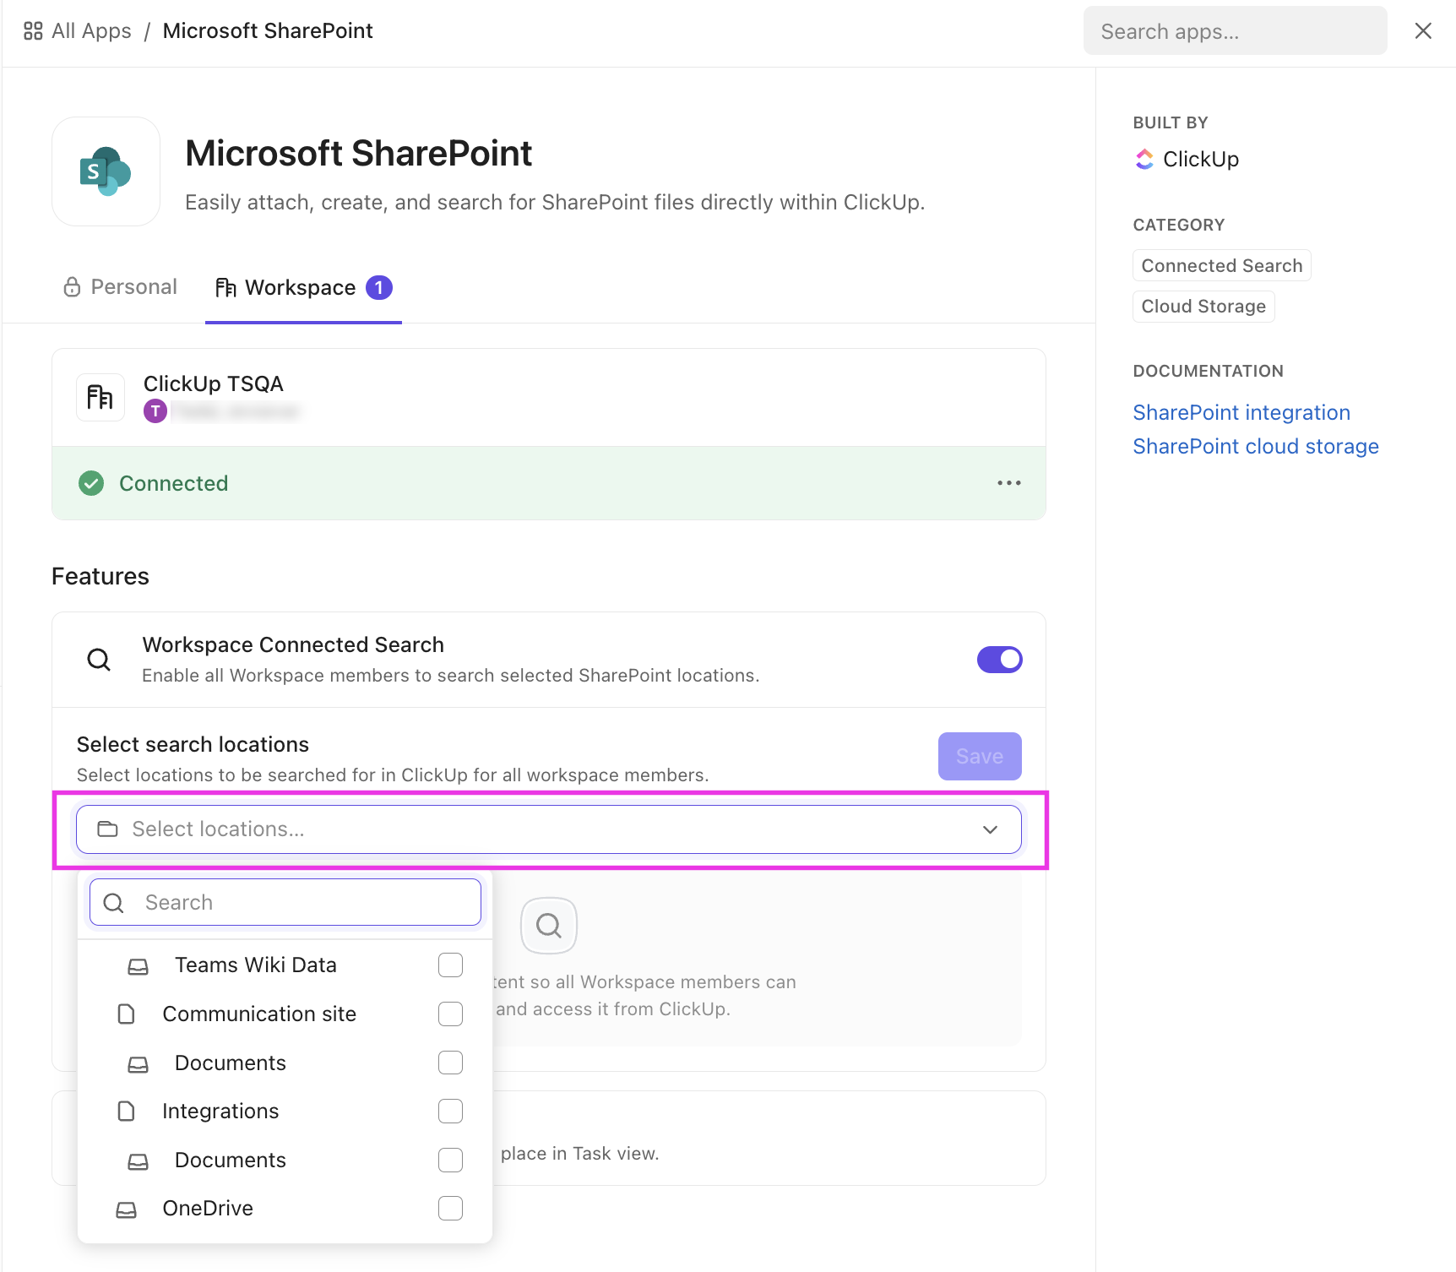Open the SharePoint integration documentation link
Viewport: 1456px width, 1272px height.
(x=1241, y=412)
